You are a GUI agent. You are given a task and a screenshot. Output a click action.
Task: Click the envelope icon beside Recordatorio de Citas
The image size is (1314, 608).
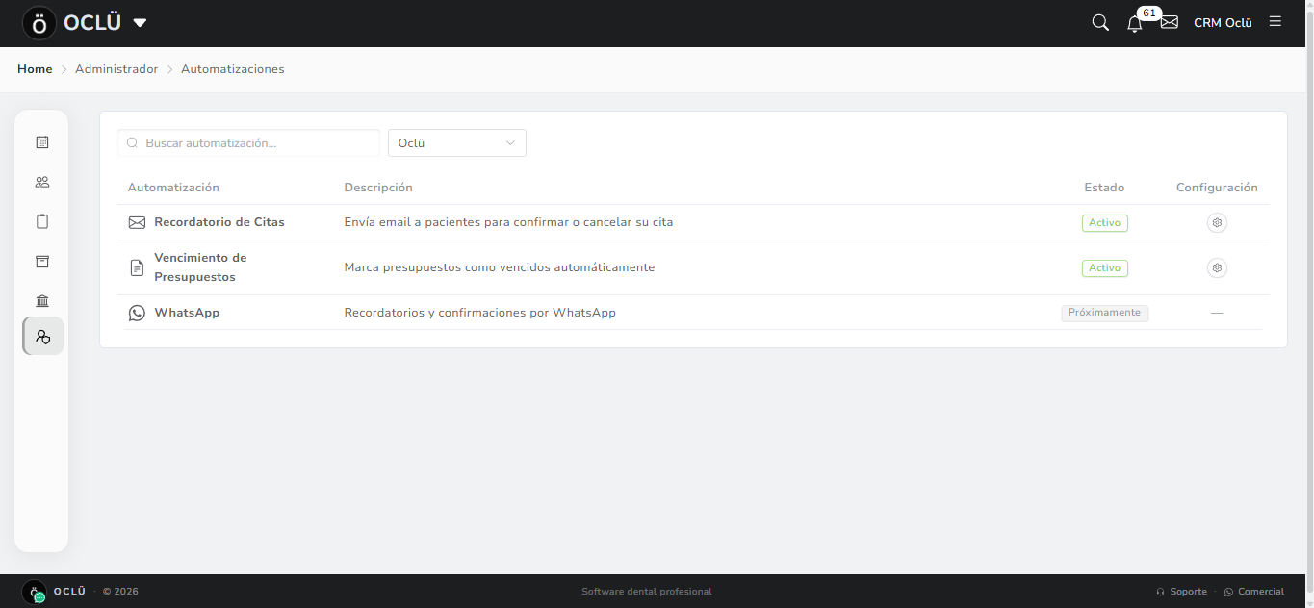[137, 222]
